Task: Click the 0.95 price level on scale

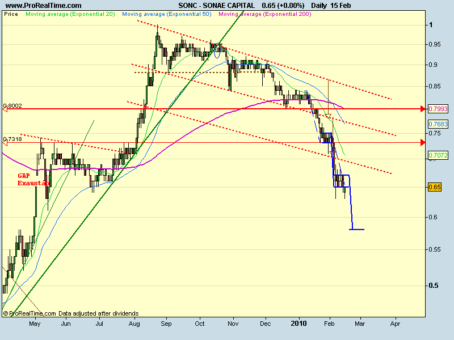Action: pos(434,44)
